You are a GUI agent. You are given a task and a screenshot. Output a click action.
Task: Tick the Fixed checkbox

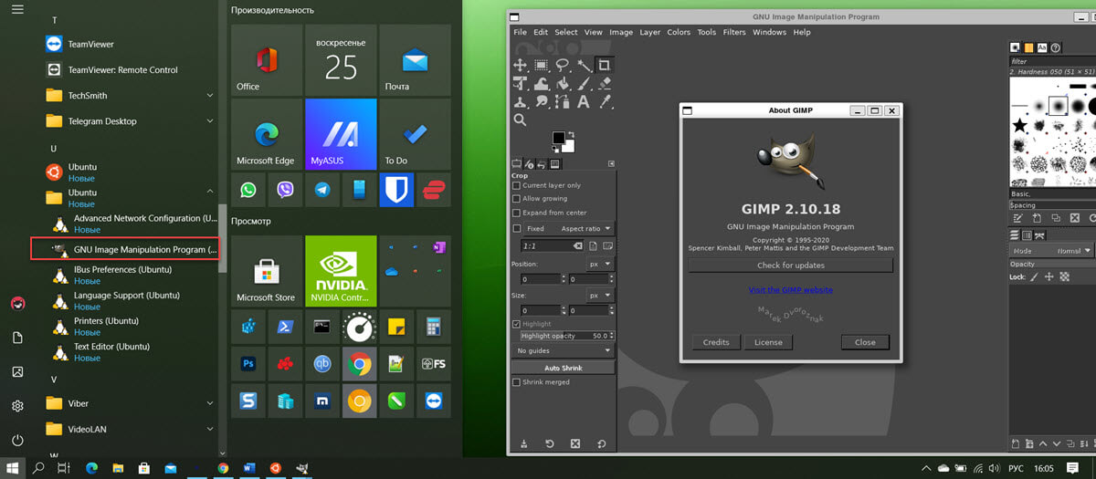click(x=517, y=228)
